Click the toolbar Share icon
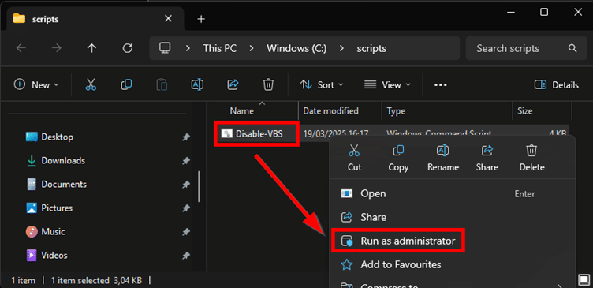This screenshot has height=288, width=593. click(x=233, y=84)
